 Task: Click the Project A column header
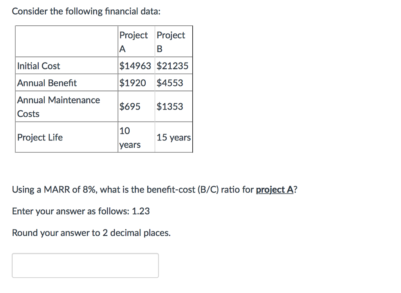point(135,41)
